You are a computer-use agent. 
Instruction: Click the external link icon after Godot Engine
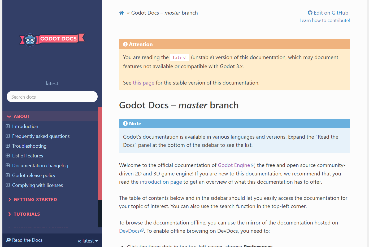(252, 165)
